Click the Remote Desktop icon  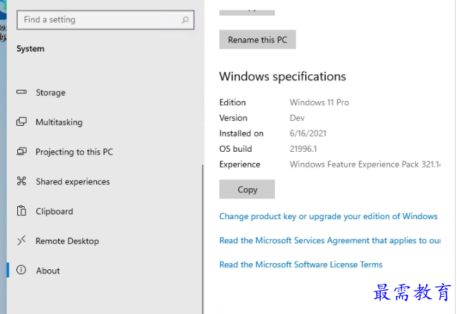pos(21,240)
